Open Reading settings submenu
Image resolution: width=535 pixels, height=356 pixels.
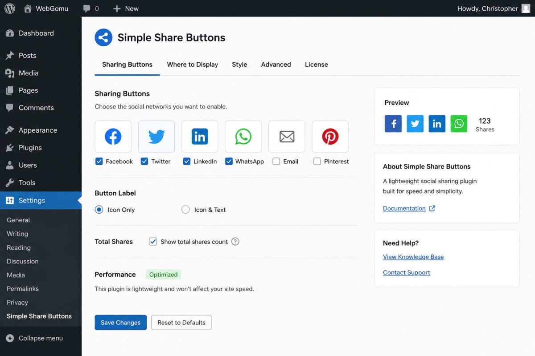pos(19,247)
